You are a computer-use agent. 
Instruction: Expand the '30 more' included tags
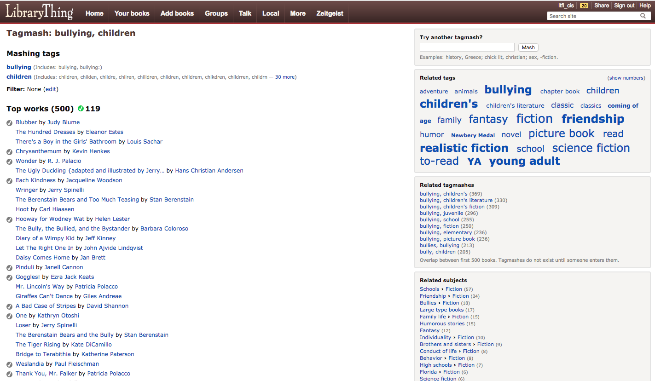284,77
